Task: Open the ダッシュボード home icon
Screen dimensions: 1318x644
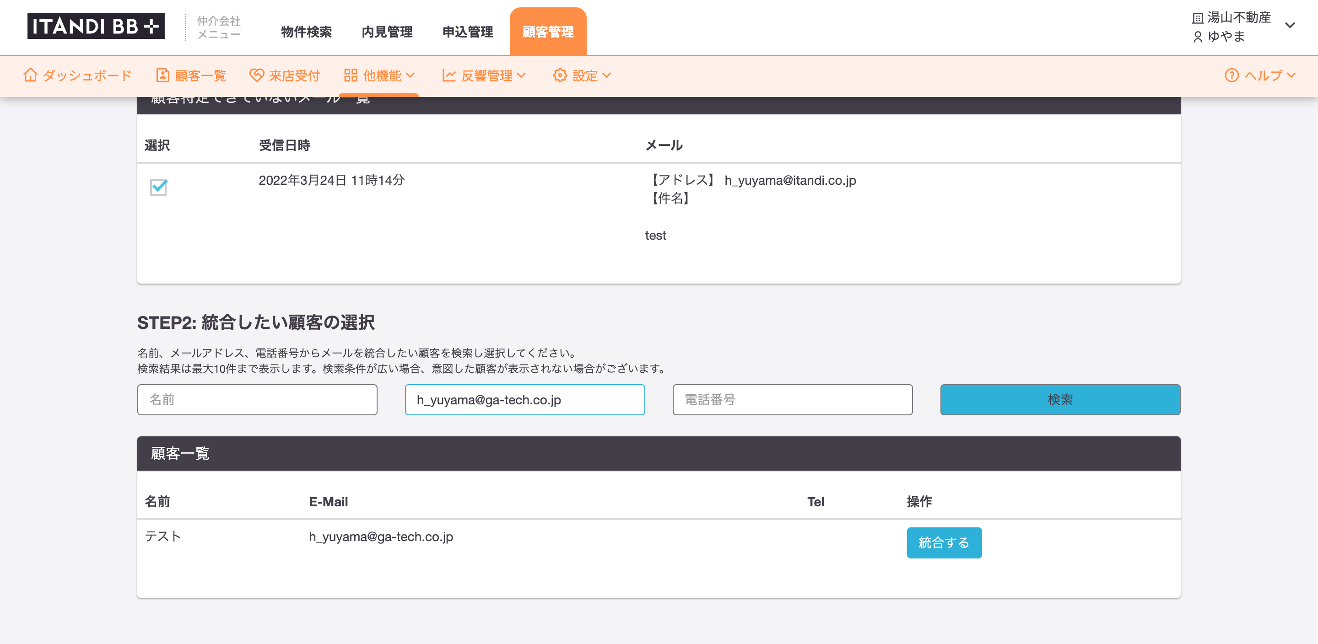Action: (31, 75)
